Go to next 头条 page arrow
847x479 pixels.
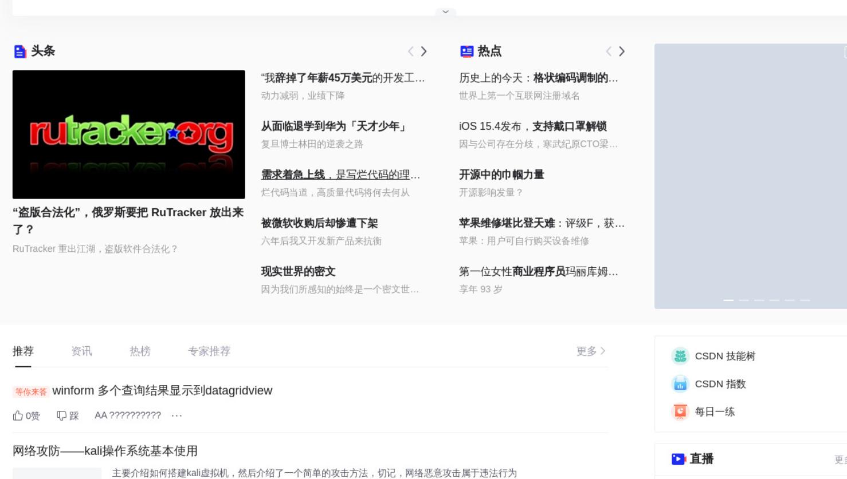424,52
